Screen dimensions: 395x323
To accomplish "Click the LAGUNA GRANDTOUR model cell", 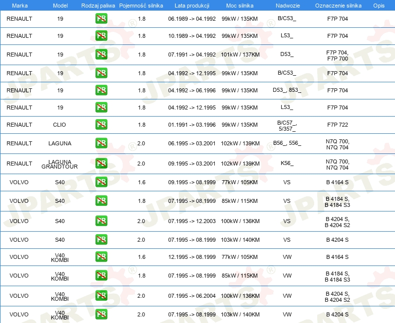I will pos(60,164).
